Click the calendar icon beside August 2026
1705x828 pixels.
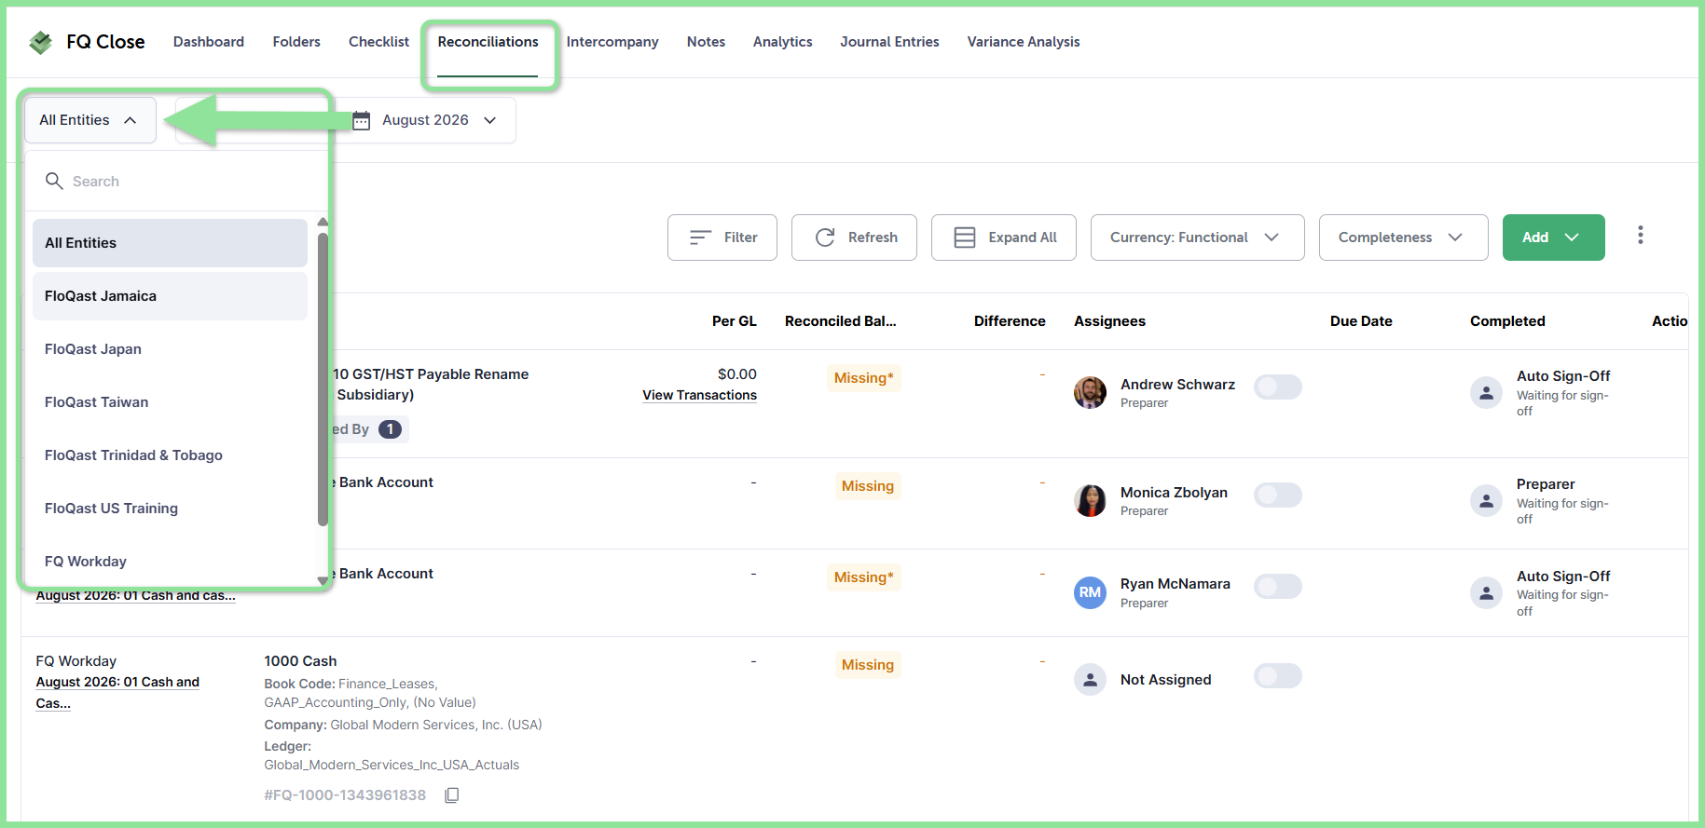(362, 120)
